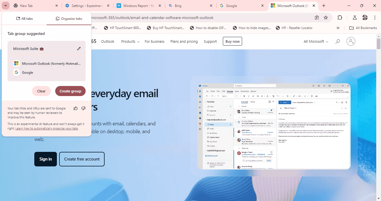
Task: Close the Windows Report tab
Action: coord(160,6)
